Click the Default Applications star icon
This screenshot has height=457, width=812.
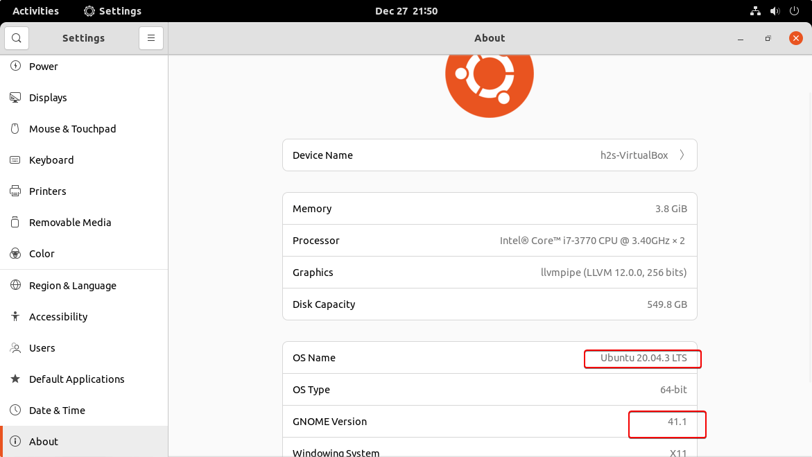point(15,379)
